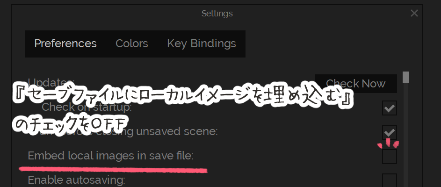Click the Check on startup label

87,107
